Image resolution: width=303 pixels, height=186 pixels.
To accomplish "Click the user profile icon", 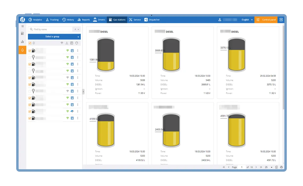I will (220, 20).
